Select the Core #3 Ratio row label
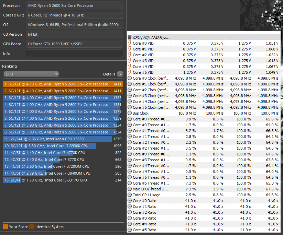Screen dimensions: 283x235 click(x=144, y=218)
